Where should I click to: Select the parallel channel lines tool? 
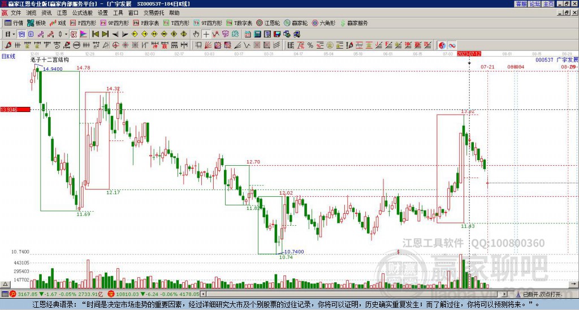point(276,45)
